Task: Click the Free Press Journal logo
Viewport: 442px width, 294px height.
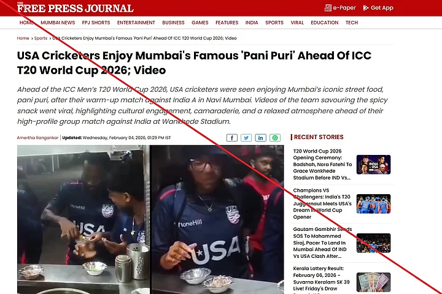Action: (x=75, y=7)
